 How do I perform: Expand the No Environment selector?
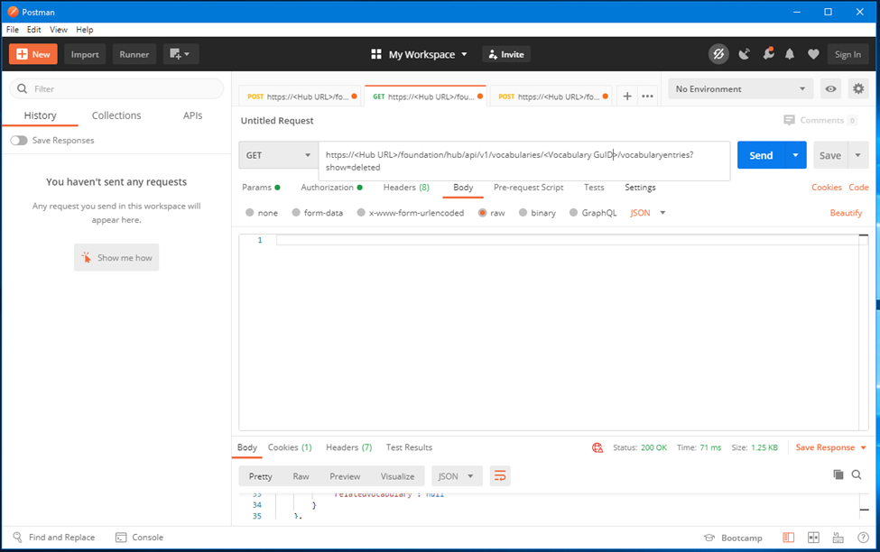[739, 89]
